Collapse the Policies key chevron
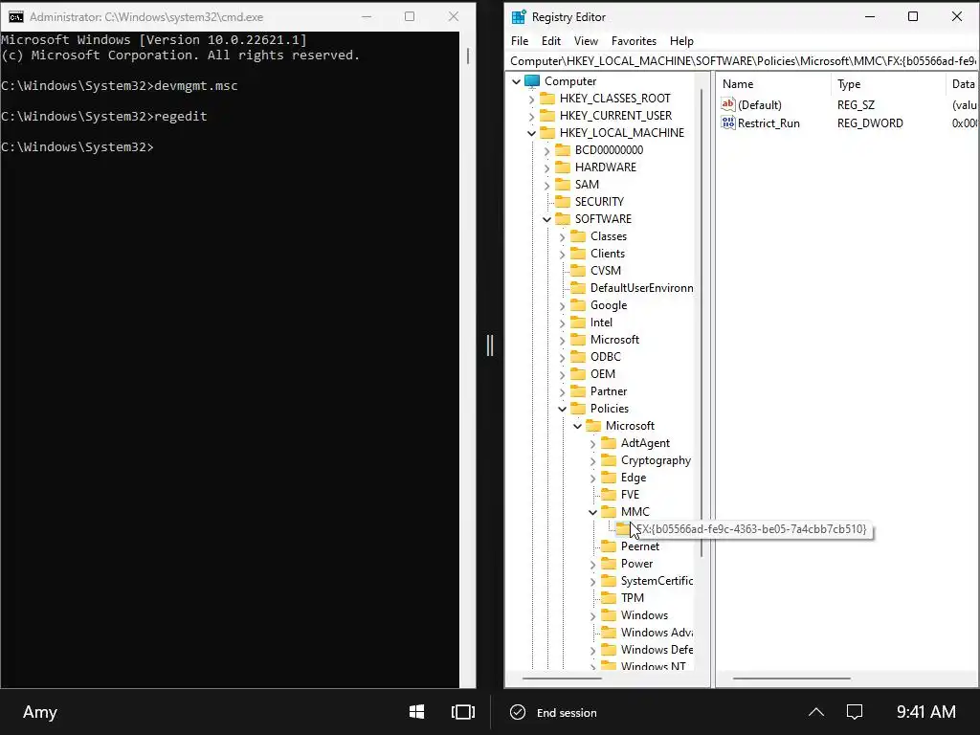Viewport: 980px width, 735px height. 562,409
